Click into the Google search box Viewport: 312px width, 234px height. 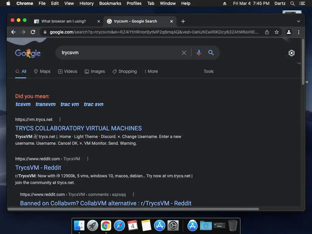119,53
